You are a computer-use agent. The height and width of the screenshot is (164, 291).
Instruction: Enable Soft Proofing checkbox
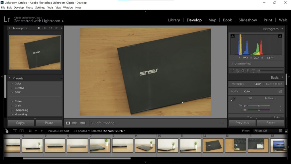[x=92, y=123]
